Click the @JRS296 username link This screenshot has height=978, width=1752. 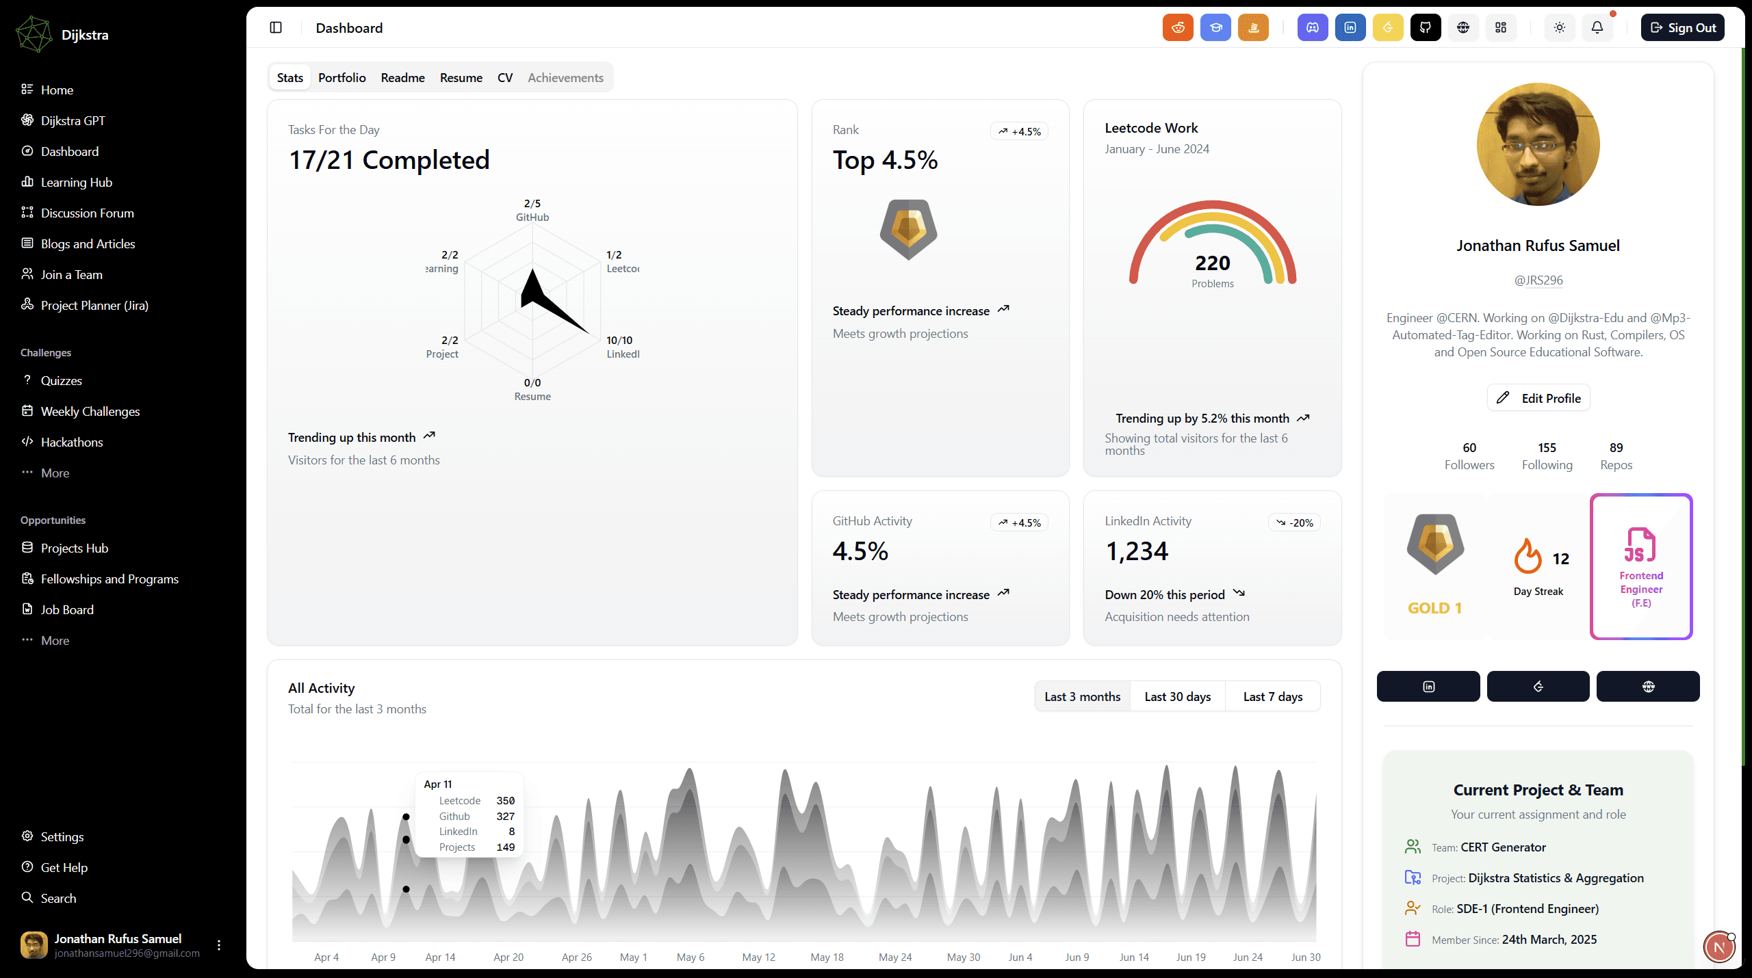pyautogui.click(x=1538, y=280)
